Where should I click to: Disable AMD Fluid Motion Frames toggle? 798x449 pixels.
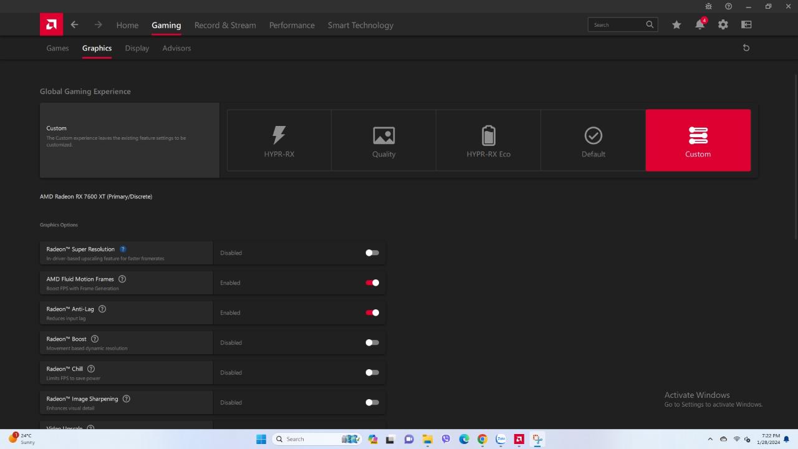[x=372, y=282]
